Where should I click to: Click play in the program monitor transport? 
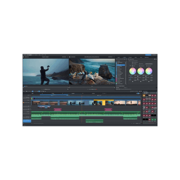point(47,89)
